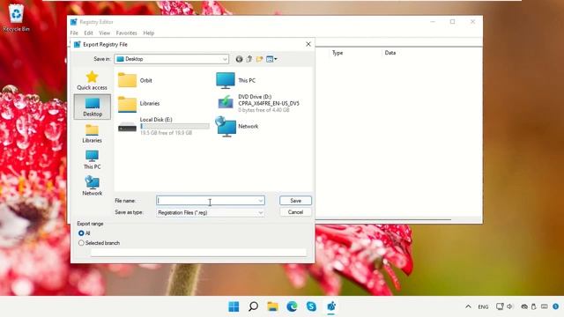Select Local Disk (E:) drive icon
Viewport: 564px width, 317px height.
coord(127,127)
